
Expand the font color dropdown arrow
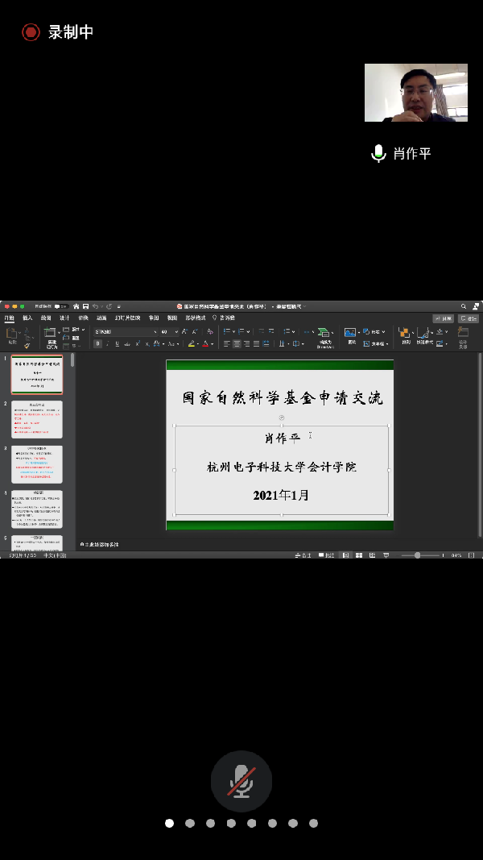pos(213,344)
